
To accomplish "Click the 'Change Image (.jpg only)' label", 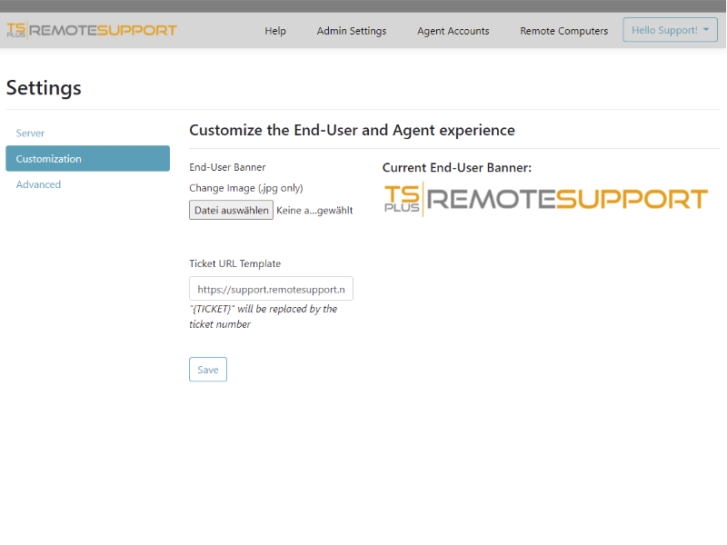I will tap(246, 188).
